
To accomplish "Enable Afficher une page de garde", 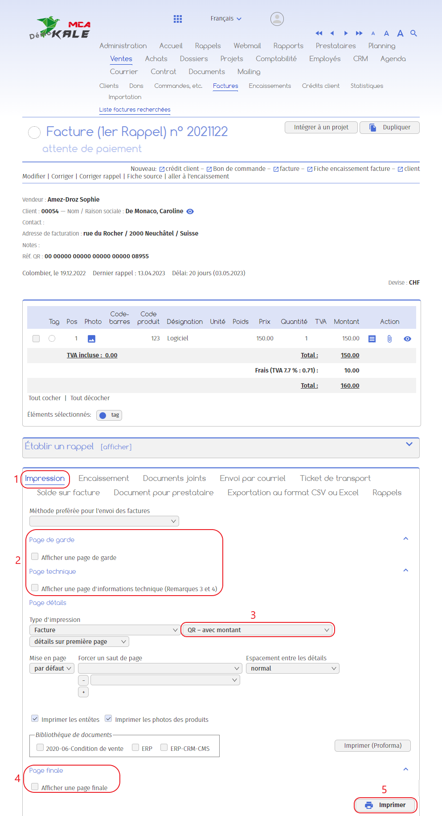I will pyautogui.click(x=35, y=556).
